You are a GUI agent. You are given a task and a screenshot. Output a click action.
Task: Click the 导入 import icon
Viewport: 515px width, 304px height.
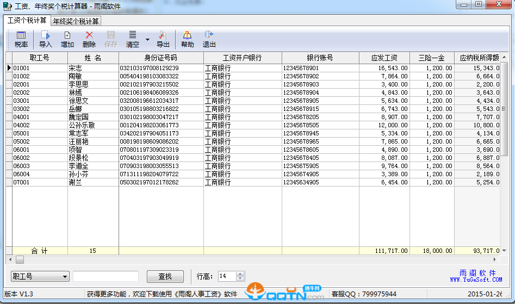pos(46,39)
